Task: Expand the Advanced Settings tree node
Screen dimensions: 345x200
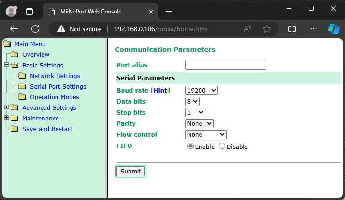Action: point(6,107)
